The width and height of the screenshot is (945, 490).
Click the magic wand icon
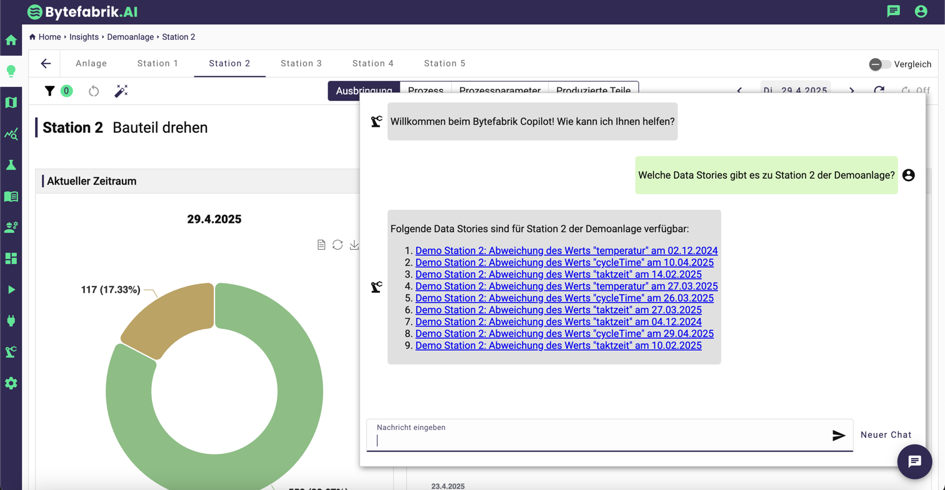[x=121, y=91]
